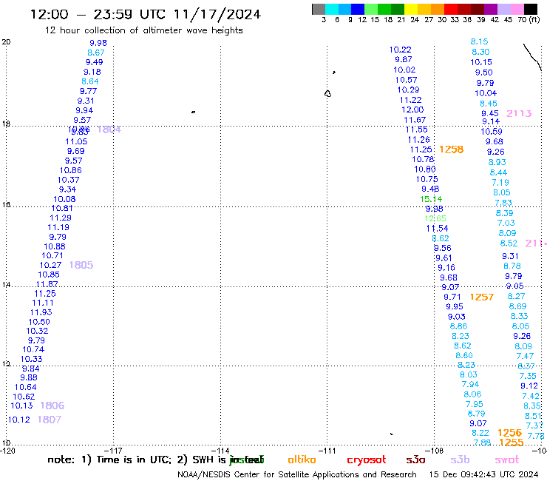Click the 8.67 wave height reading
The image size is (547, 481).
[96, 53]
